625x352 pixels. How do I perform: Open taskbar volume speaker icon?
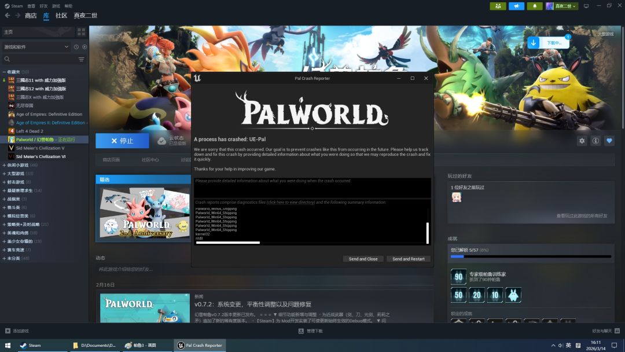point(561,345)
